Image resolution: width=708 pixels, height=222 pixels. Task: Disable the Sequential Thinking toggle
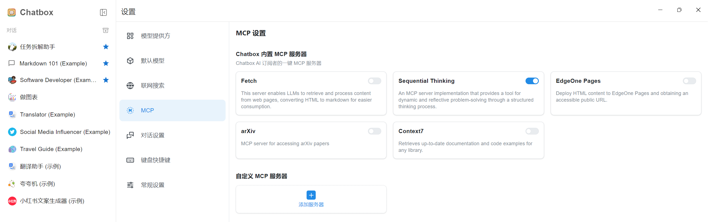click(x=532, y=81)
